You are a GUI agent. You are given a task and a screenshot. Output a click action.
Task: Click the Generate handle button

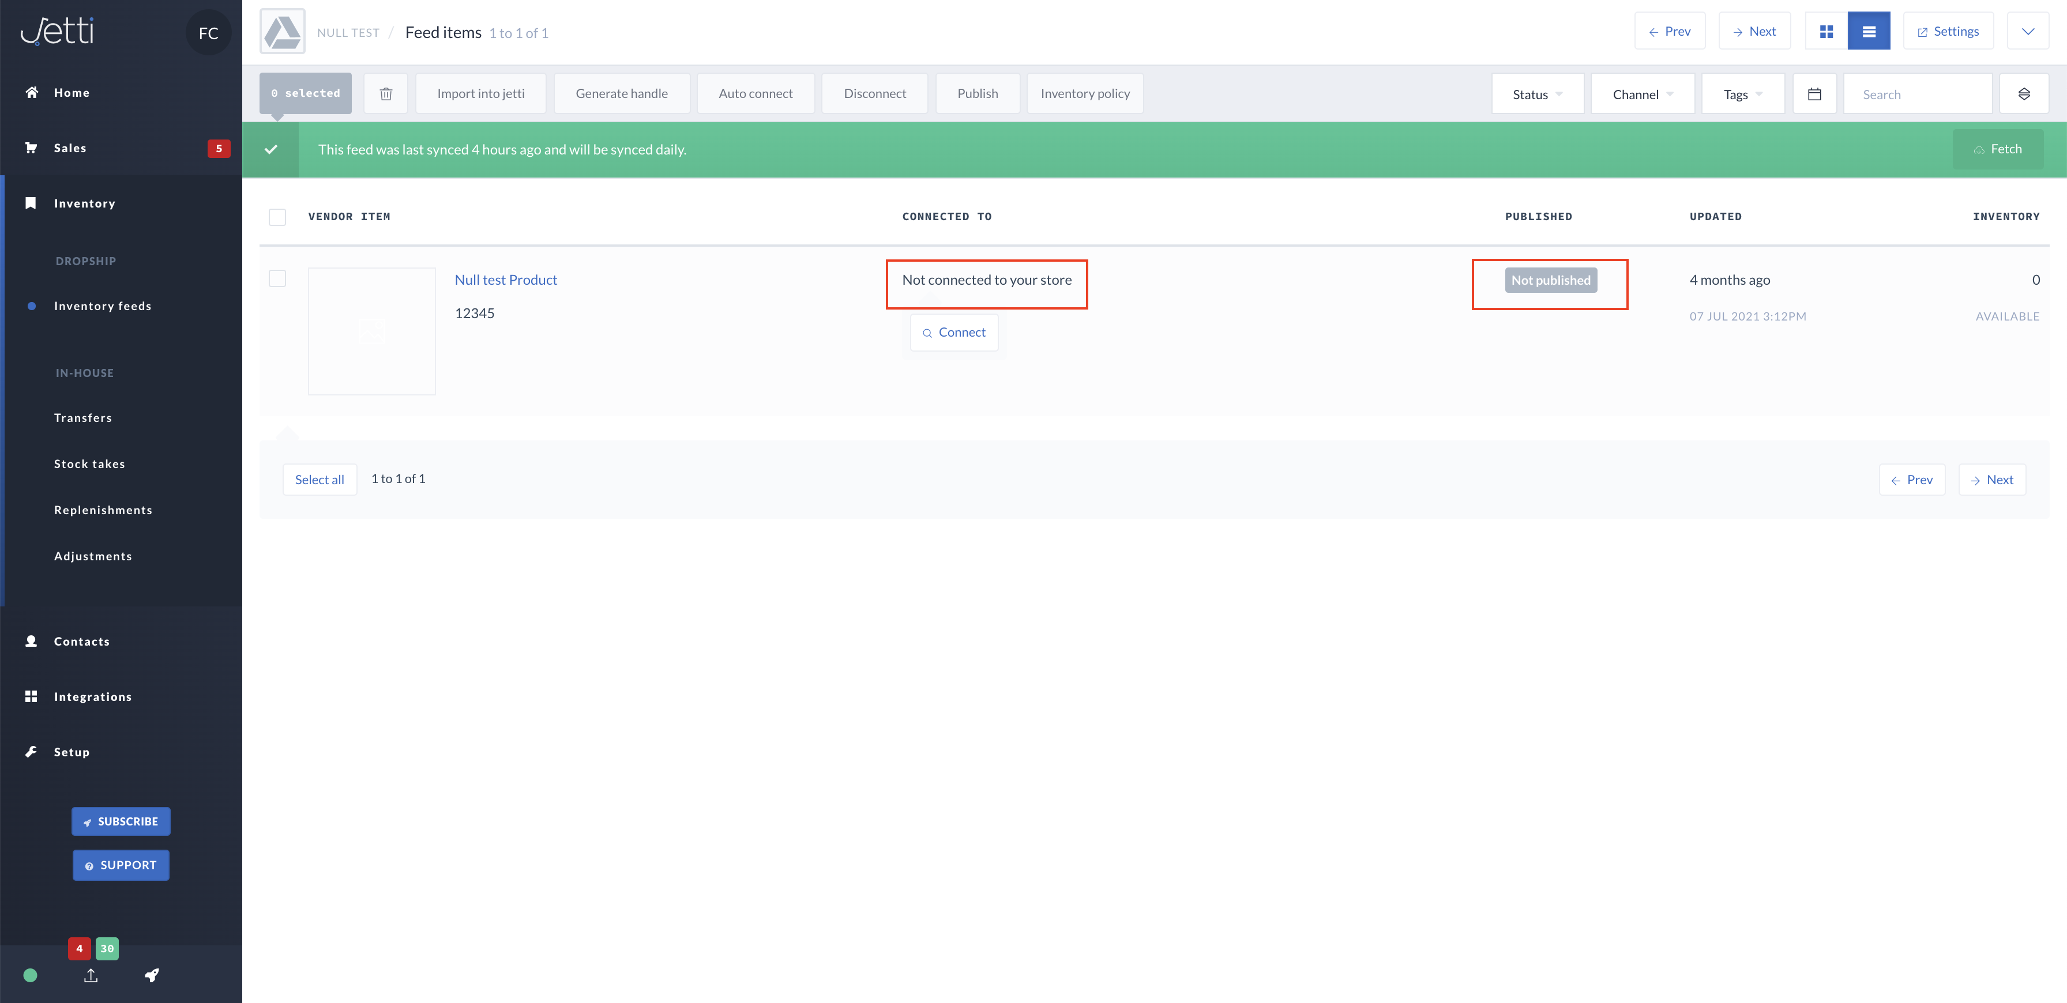(622, 94)
